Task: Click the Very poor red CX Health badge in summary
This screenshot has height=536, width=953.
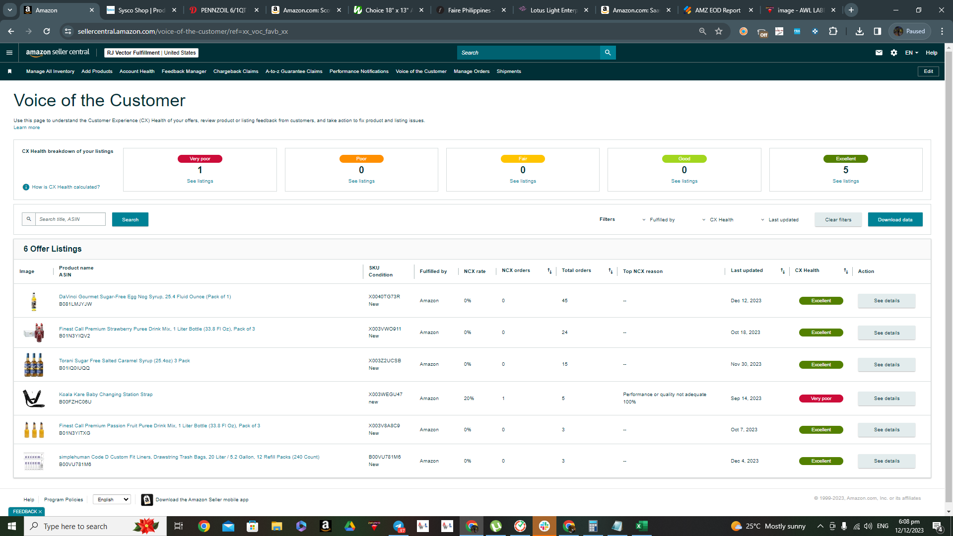Action: click(x=200, y=159)
